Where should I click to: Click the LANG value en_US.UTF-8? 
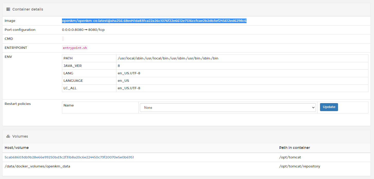tap(129, 73)
